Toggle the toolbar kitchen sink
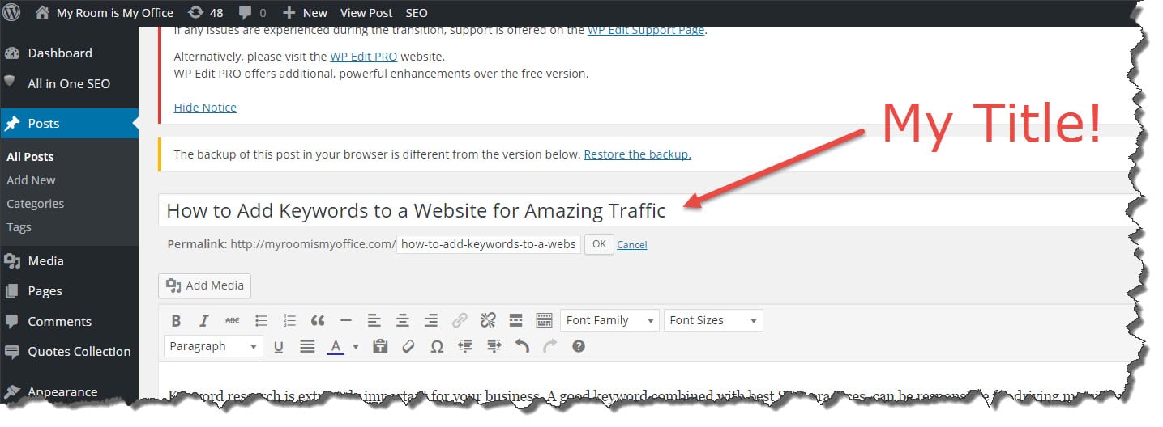This screenshot has width=1163, height=427. tap(544, 320)
